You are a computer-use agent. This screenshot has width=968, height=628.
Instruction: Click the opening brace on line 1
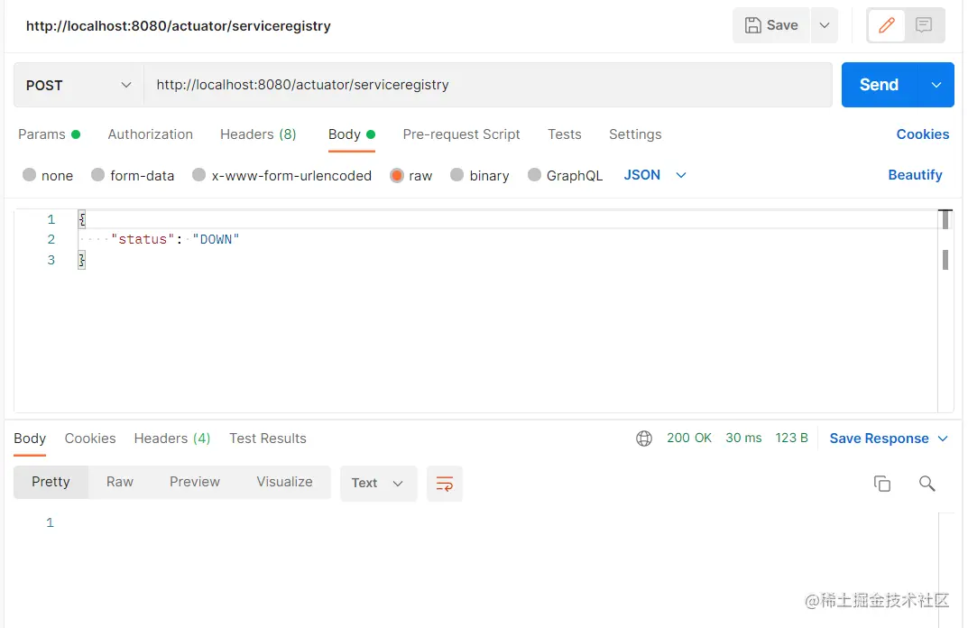tap(81, 219)
